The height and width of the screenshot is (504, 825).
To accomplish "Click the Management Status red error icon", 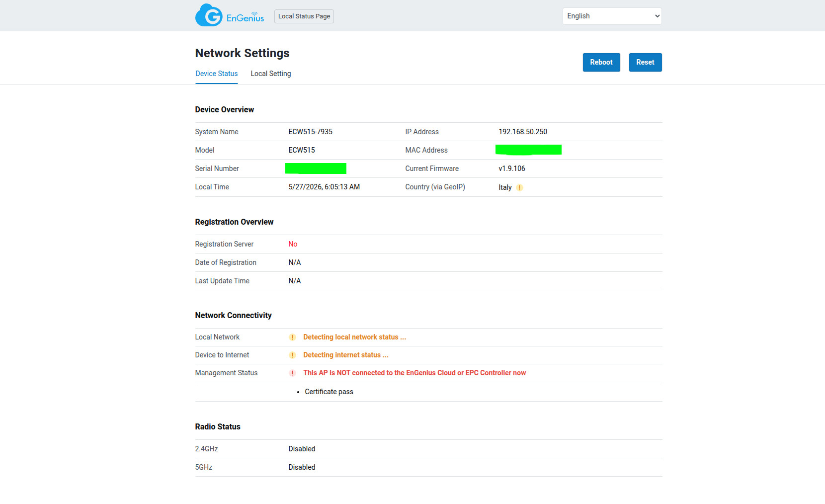I will click(x=292, y=373).
